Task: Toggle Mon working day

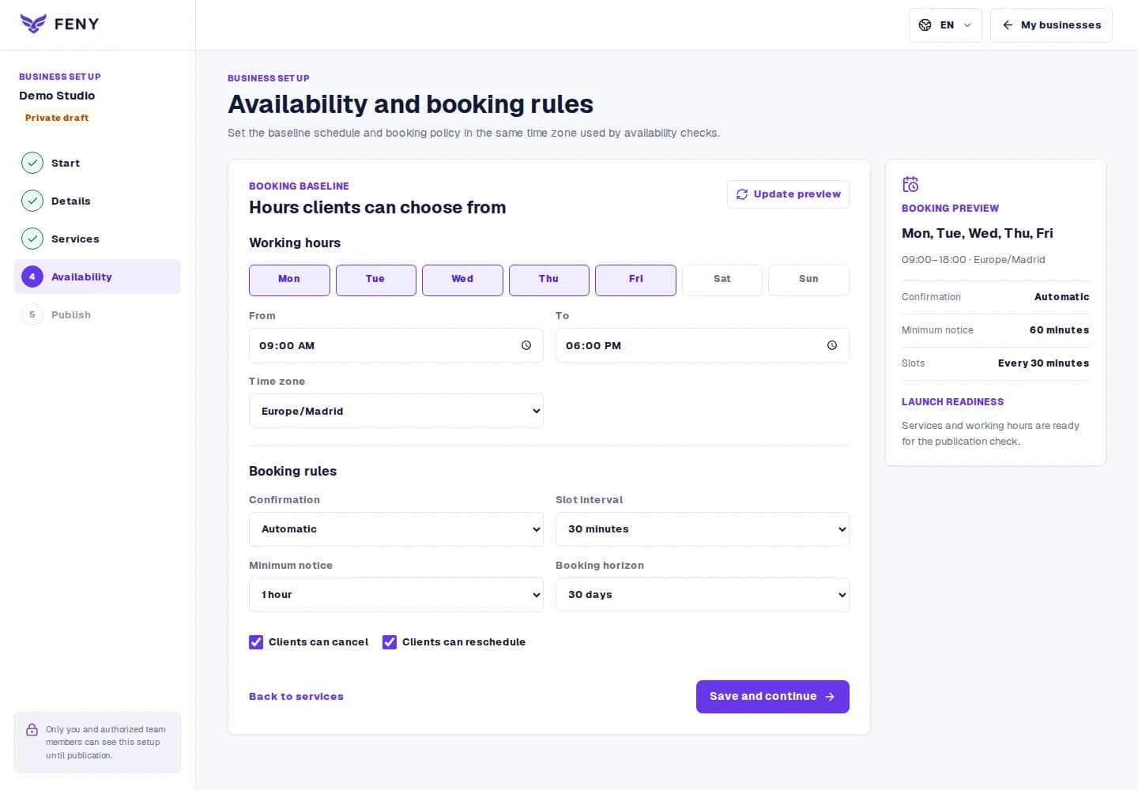Action: [x=289, y=280]
